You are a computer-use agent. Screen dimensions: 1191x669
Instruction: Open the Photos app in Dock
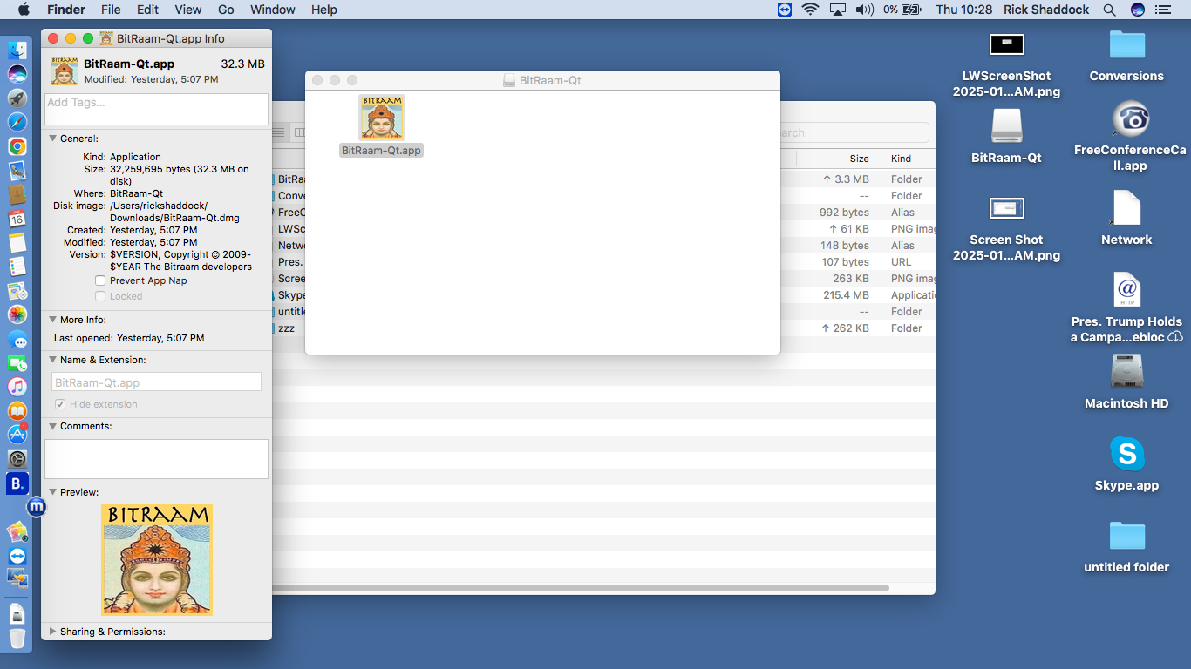[x=17, y=314]
